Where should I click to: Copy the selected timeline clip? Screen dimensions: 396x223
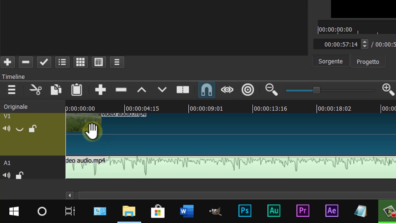(x=56, y=90)
